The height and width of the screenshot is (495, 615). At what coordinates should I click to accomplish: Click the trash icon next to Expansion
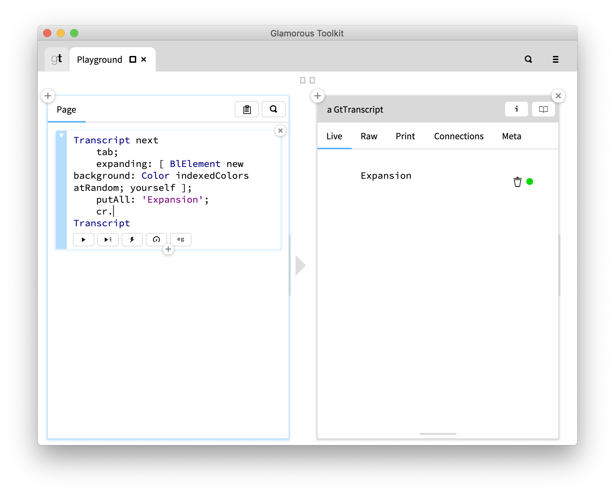(x=517, y=182)
